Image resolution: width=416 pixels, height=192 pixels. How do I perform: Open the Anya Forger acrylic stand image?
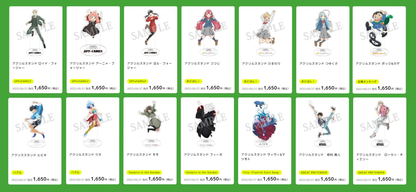click(x=93, y=32)
